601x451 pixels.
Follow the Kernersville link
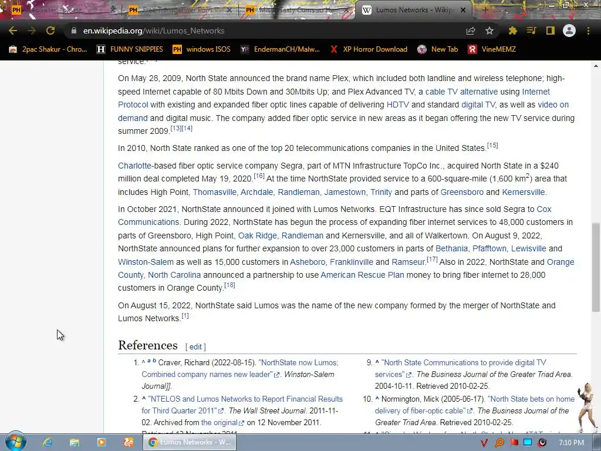[x=523, y=192]
